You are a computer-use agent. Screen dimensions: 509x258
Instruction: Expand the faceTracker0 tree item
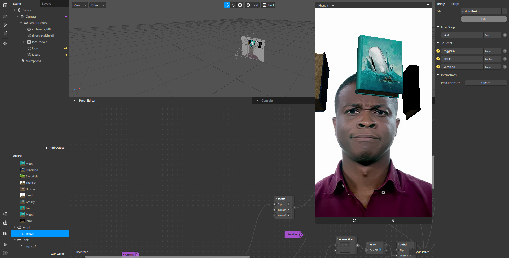tap(24, 42)
